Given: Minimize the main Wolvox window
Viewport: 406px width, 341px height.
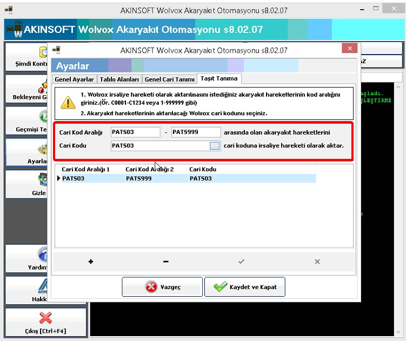Looking at the screenshot, I should (362, 10).
